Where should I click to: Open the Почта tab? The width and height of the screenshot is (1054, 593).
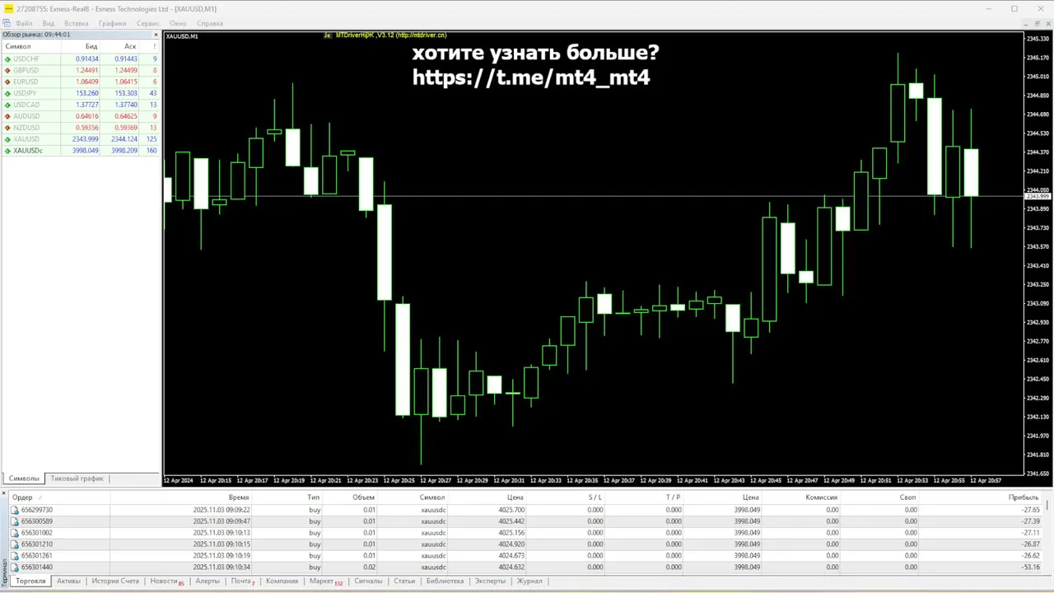point(243,581)
